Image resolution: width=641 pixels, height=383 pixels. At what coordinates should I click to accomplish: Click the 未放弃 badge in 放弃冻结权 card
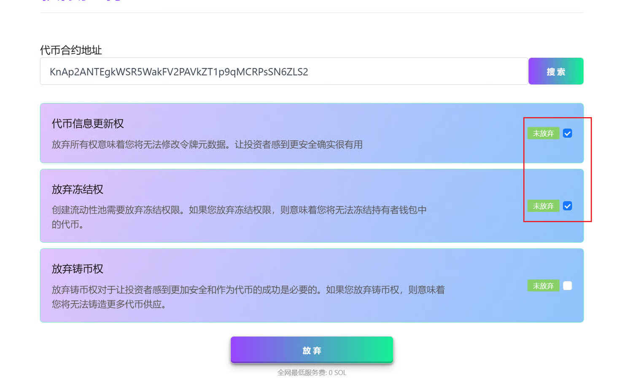click(x=543, y=206)
